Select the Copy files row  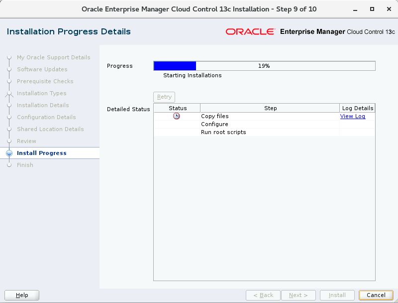pos(264,116)
